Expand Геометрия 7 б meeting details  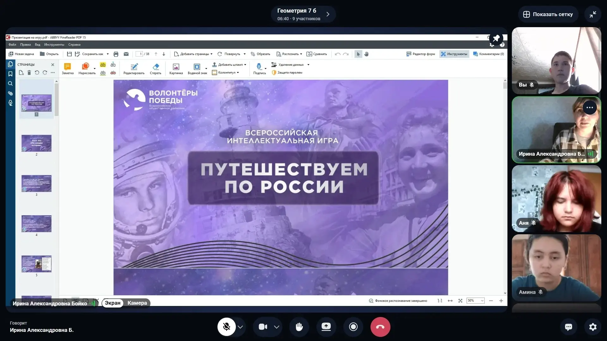[303, 14]
